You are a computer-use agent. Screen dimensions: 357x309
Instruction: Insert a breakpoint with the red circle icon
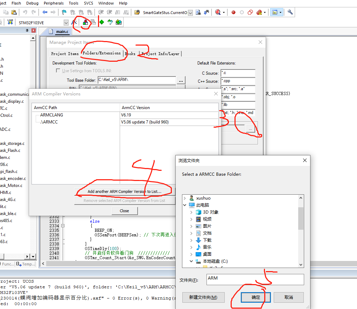coord(233,12)
